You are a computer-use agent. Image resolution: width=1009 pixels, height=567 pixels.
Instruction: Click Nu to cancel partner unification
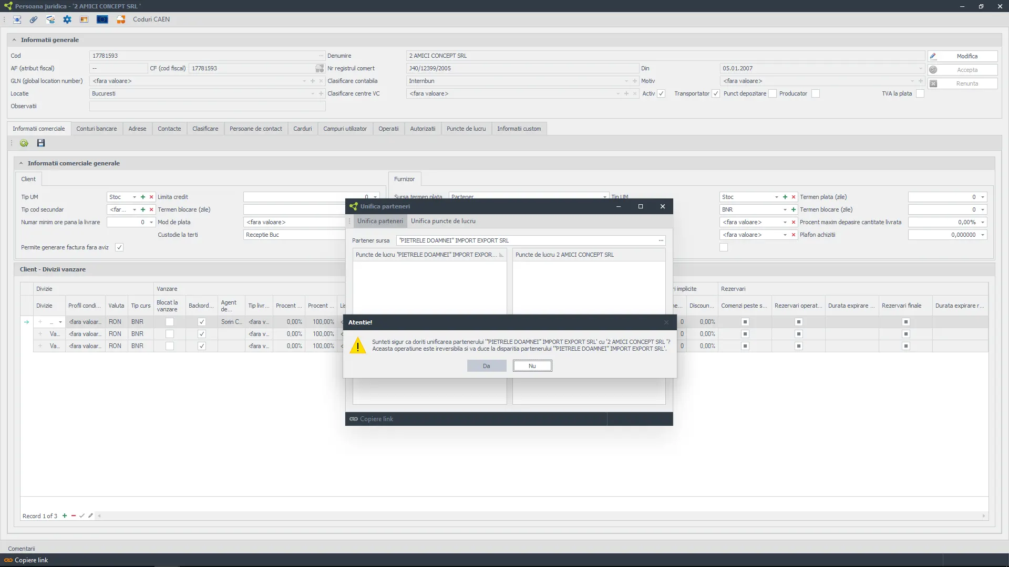click(532, 365)
